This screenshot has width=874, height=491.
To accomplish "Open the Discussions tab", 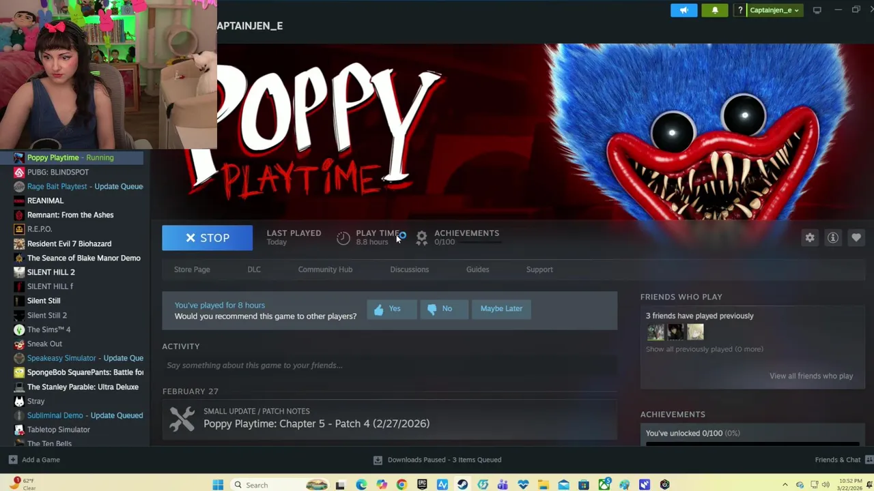I will 409,269.
